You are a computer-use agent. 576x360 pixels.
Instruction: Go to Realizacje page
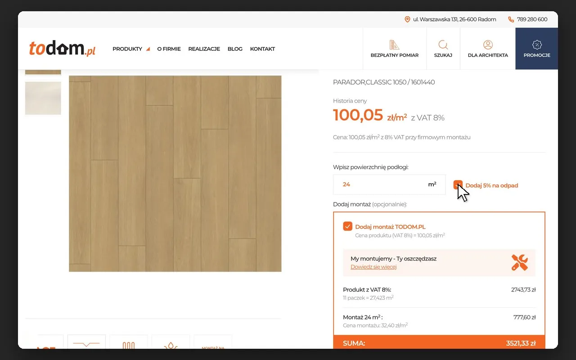204,49
